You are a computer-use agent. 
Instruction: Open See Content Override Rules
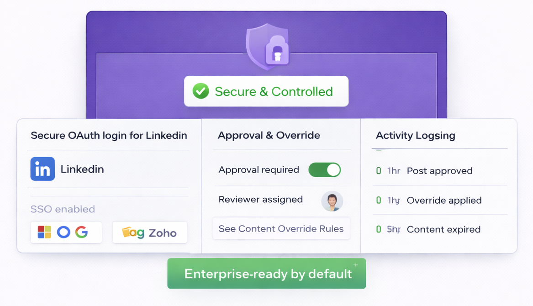[281, 229]
